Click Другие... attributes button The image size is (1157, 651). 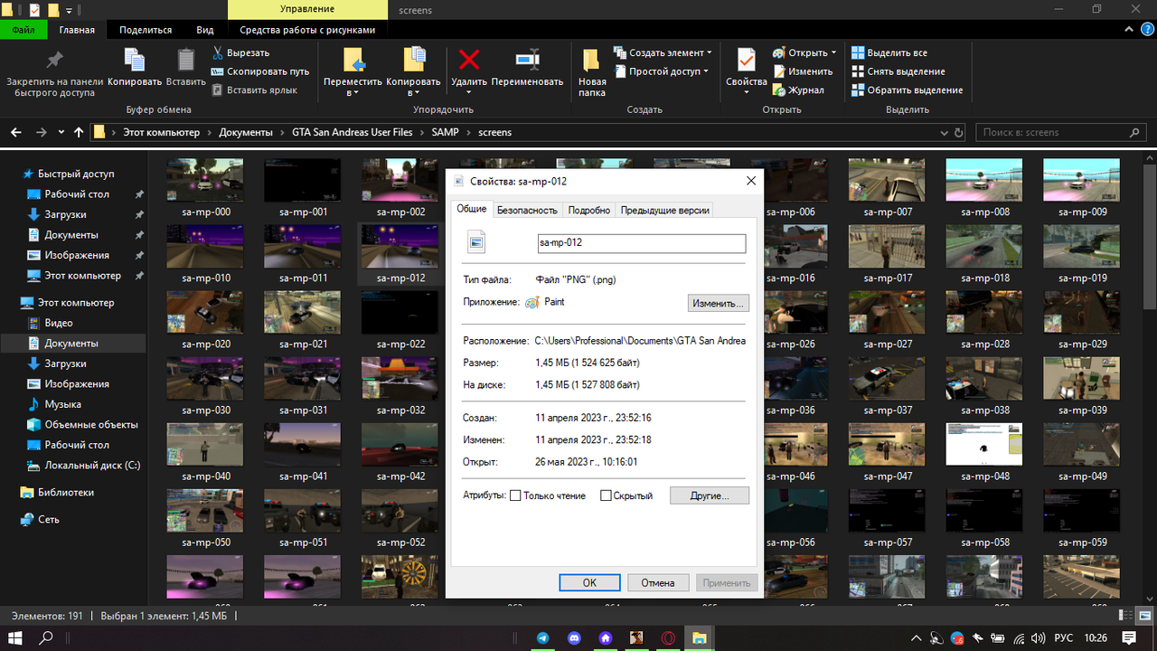(x=710, y=495)
